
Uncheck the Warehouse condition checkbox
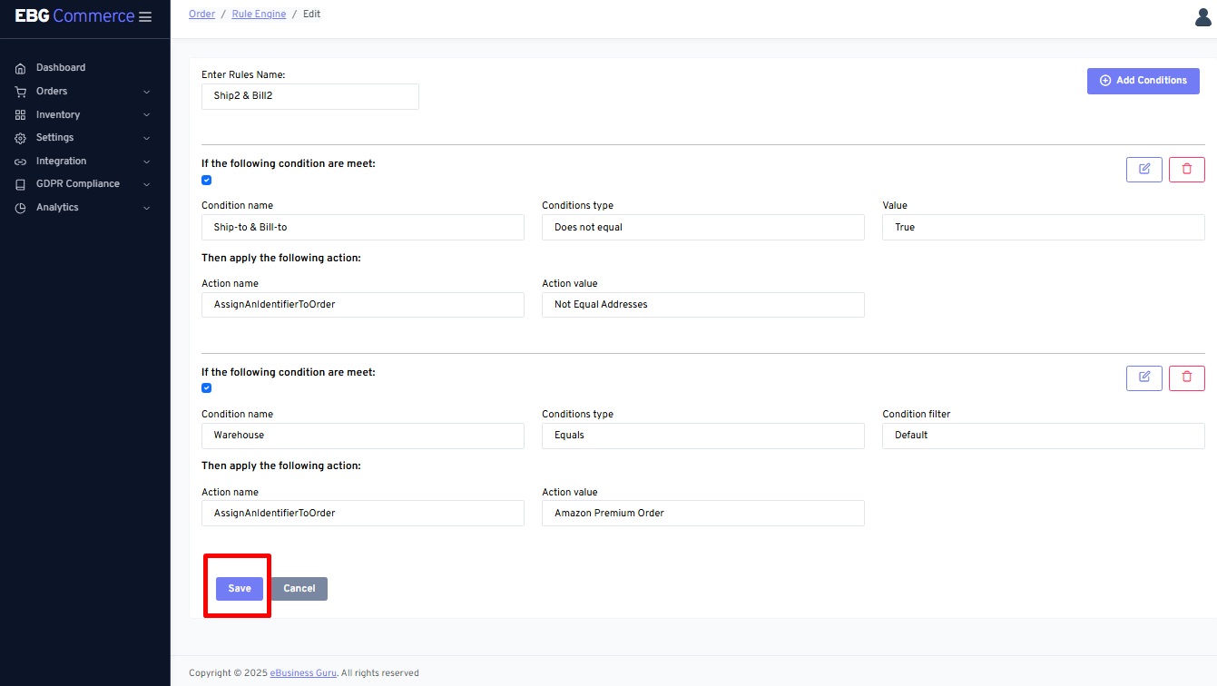206,388
